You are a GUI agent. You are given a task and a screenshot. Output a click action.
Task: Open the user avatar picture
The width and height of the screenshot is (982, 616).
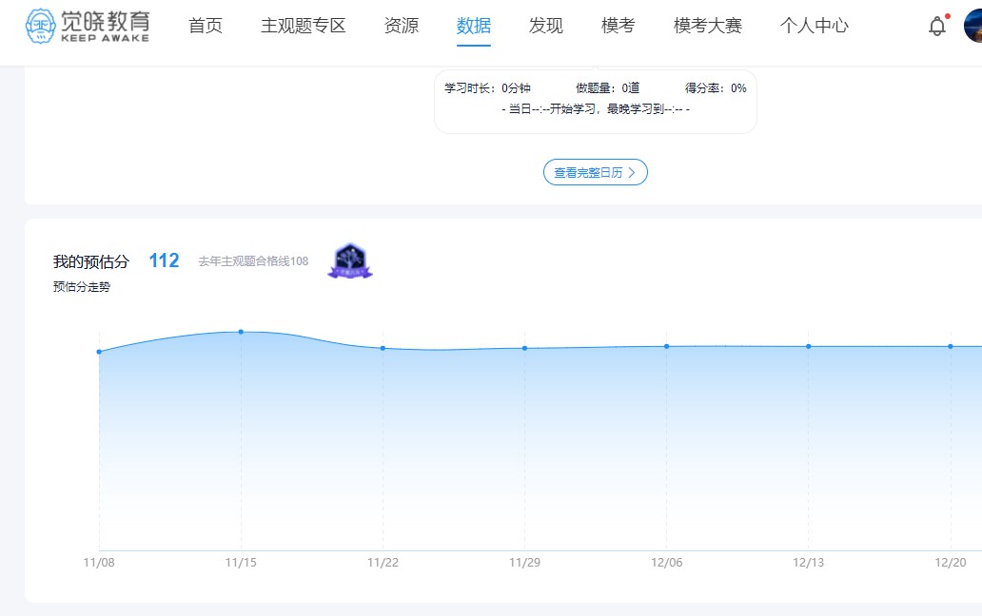972,26
